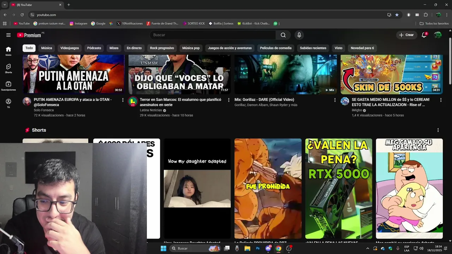Select the Todo filter chip

click(29, 48)
